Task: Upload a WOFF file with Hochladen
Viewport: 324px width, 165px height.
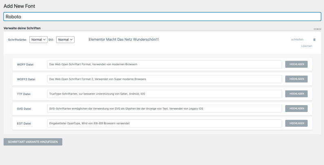Action: (x=296, y=64)
